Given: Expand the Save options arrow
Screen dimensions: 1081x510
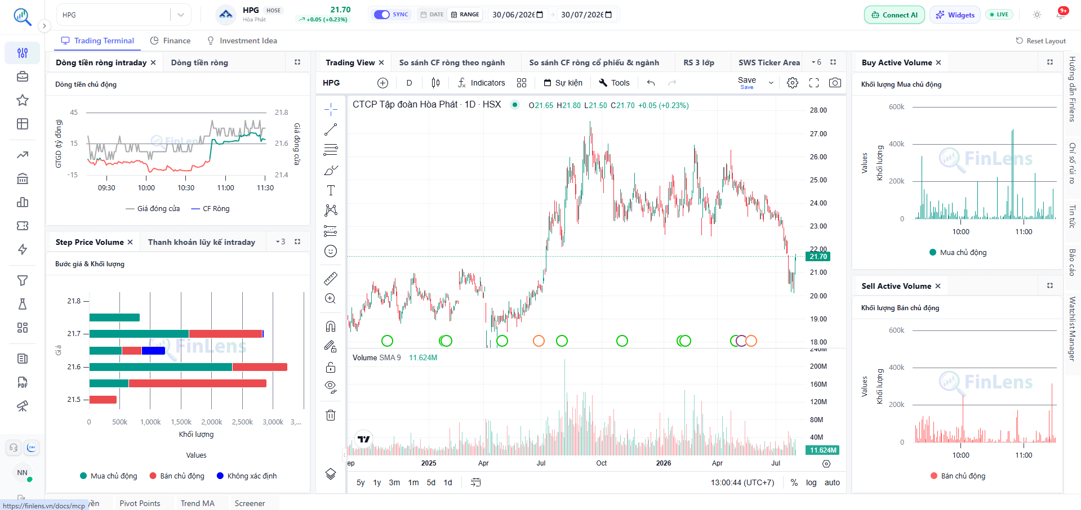Looking at the screenshot, I should pyautogui.click(x=771, y=83).
